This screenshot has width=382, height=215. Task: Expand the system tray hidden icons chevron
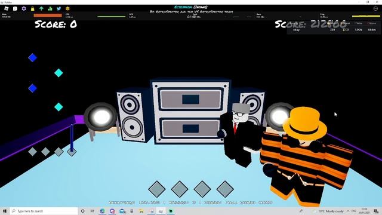(x=348, y=211)
